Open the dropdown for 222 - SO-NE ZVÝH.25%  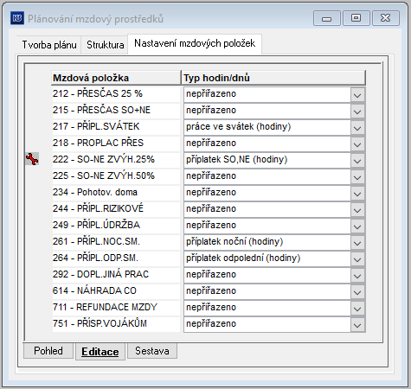tap(357, 161)
